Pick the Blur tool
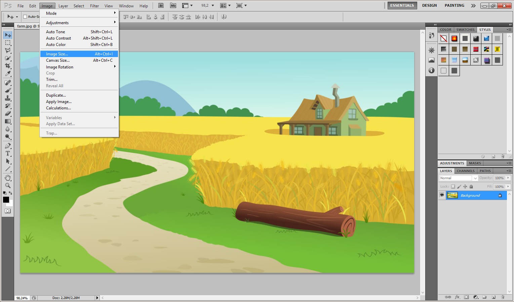 8,129
